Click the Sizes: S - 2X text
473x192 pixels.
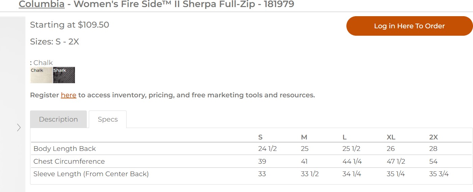(x=54, y=42)
